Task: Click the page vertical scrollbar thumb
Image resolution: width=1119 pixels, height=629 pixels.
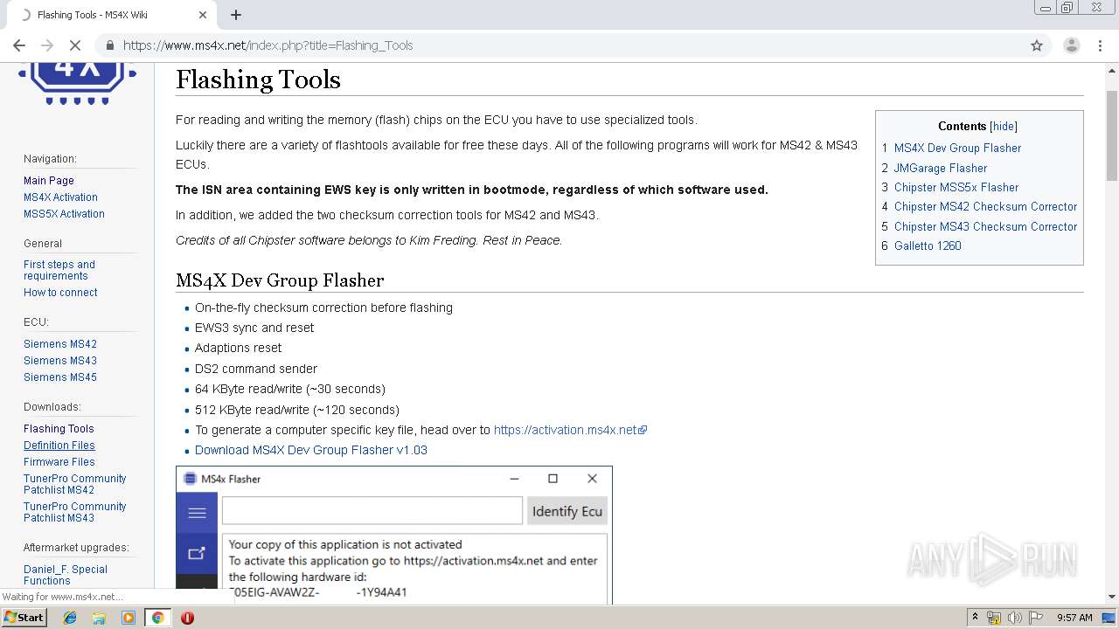Action: tap(1111, 136)
